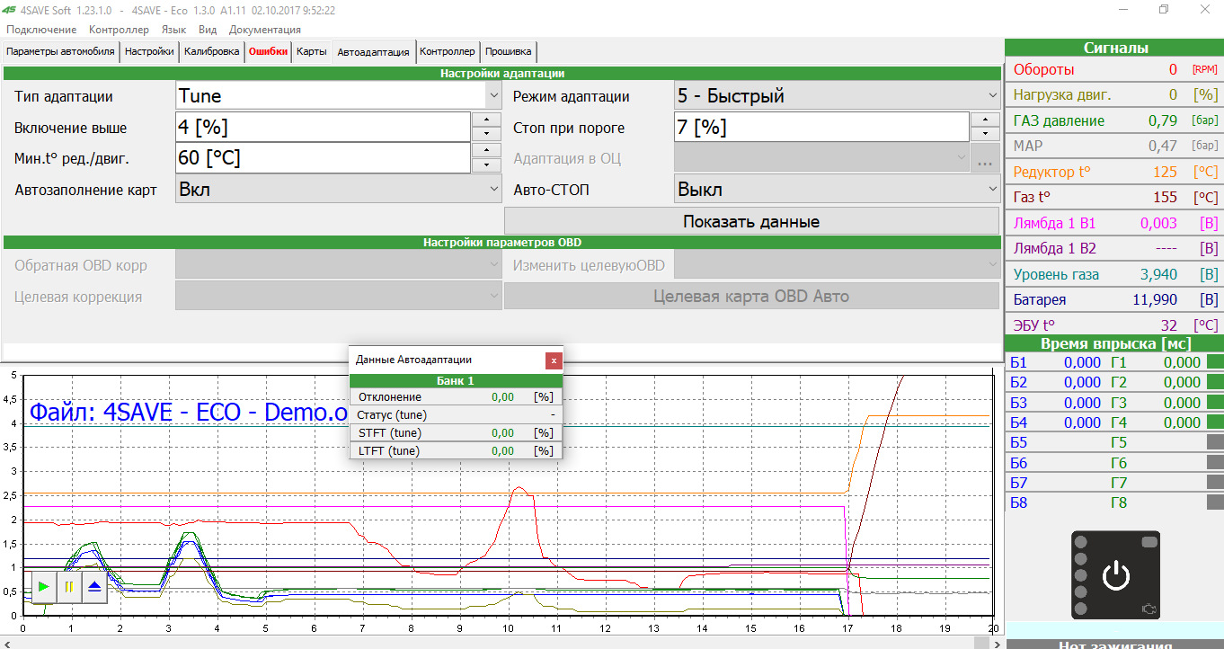Increase the Стоп при пороге value
Screen dimensions: 1224x649
(985, 120)
